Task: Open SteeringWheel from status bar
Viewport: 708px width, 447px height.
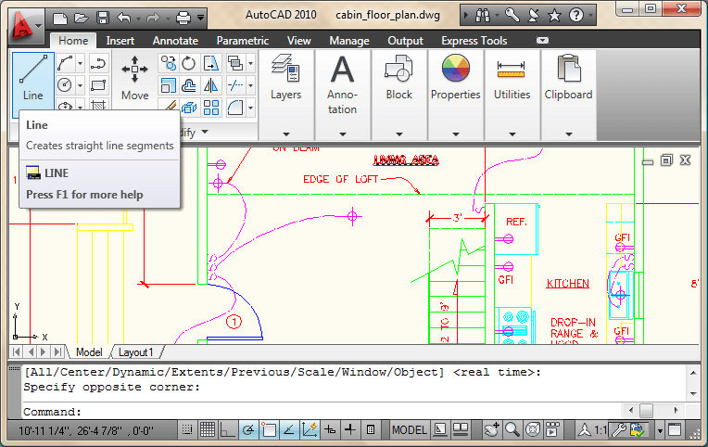Action: pyautogui.click(x=532, y=429)
